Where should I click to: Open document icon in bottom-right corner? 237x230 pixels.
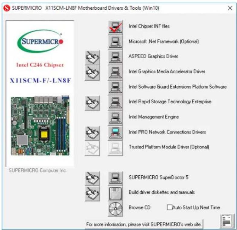226,222
